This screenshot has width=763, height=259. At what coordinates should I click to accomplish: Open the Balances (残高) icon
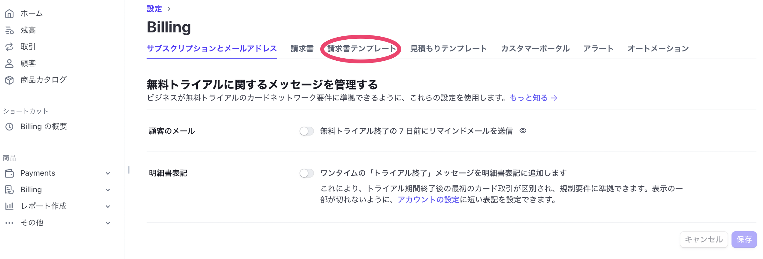pyautogui.click(x=9, y=30)
